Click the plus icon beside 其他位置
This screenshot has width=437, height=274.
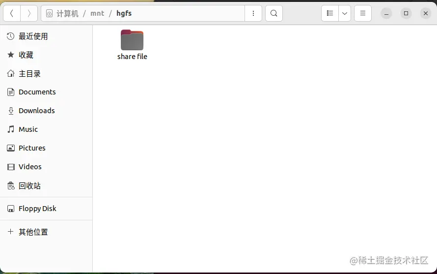tap(11, 232)
